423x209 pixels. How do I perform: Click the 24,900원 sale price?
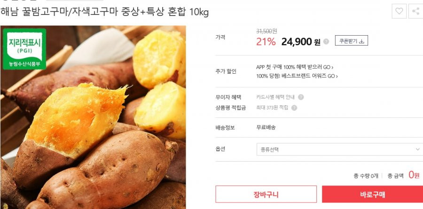point(301,42)
